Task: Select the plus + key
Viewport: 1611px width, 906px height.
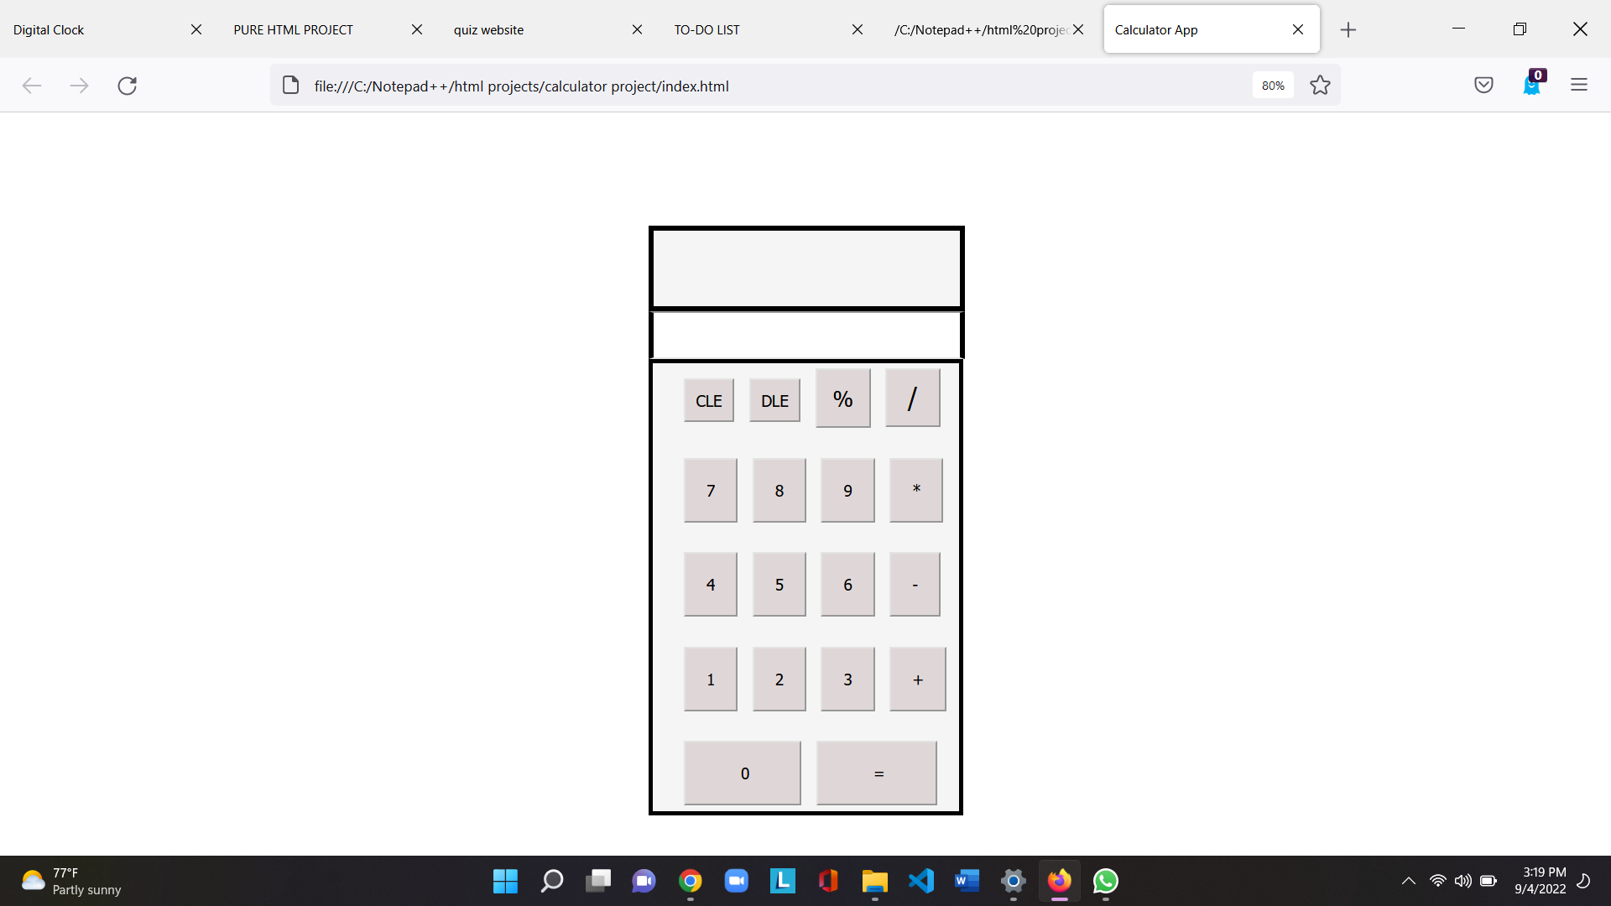Action: 917,679
